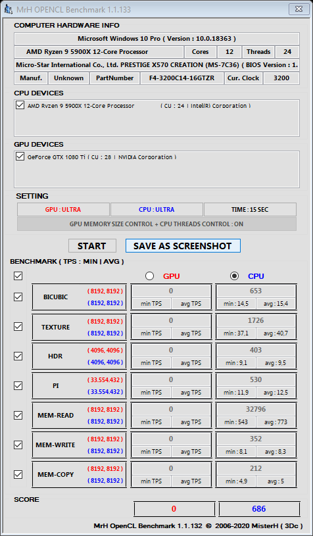Image resolution: width=313 pixels, height=536 pixels.
Task: Disable the TEXTURE benchmark checkbox
Action: pyautogui.click(x=18, y=327)
